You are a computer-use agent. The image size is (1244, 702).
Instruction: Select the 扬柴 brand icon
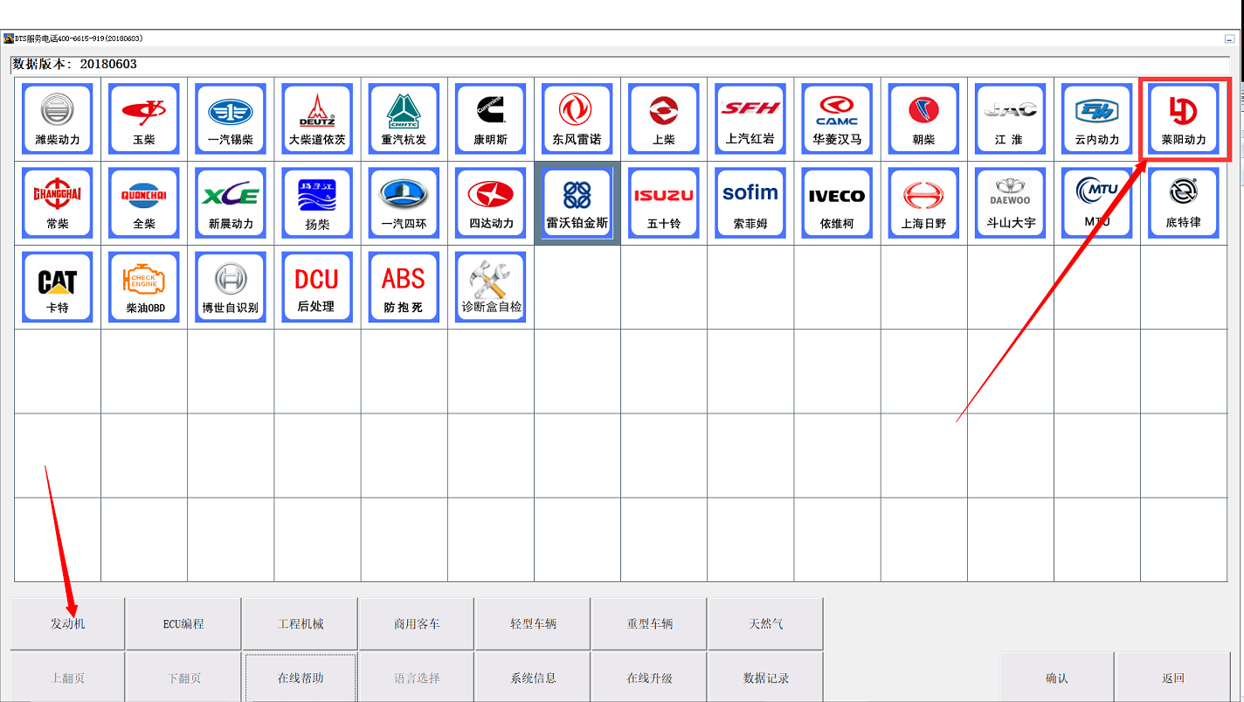tap(317, 203)
